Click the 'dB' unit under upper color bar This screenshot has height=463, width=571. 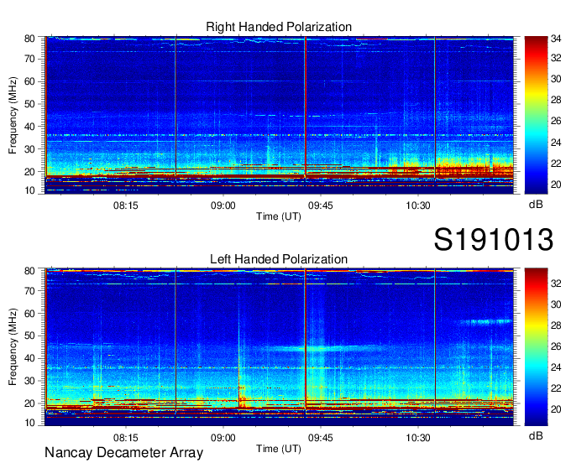pos(536,205)
